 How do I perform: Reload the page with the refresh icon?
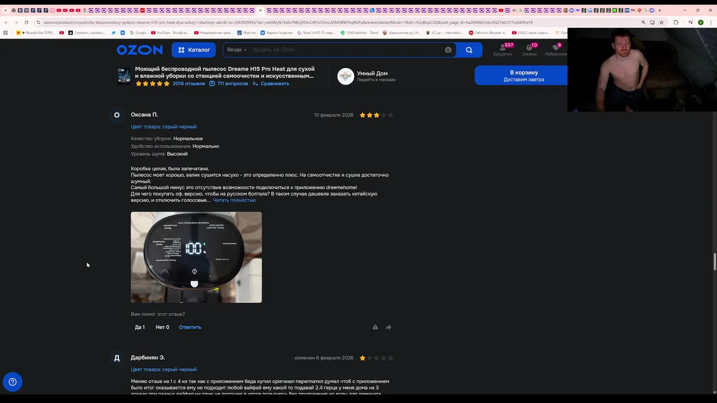[26, 22]
